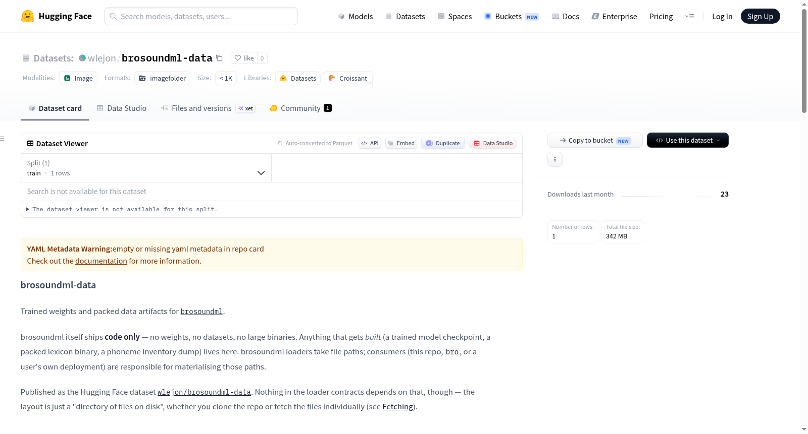Open Spaces in the top navigation

coord(455,16)
